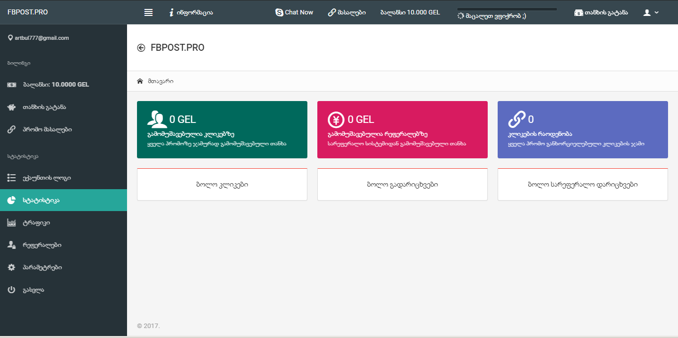Click the link icon next to მასალები
The width and height of the screenshot is (678, 338).
(332, 12)
